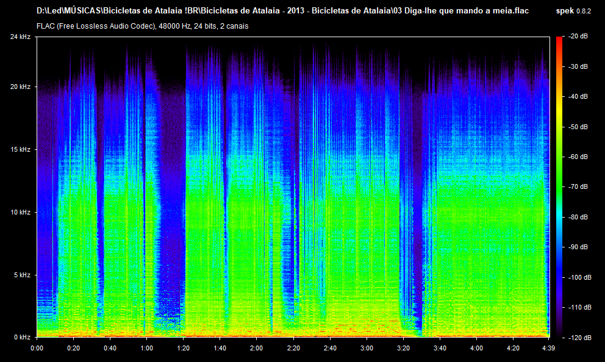Click the -120 dB scale label
Viewport: 605px width, 362px height.
pyautogui.click(x=579, y=338)
